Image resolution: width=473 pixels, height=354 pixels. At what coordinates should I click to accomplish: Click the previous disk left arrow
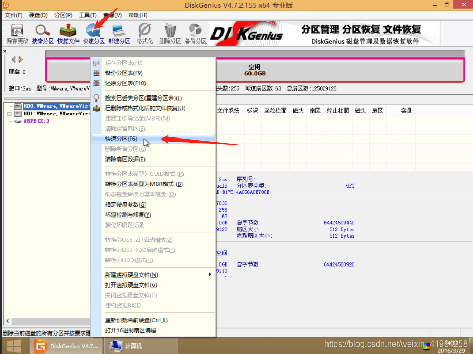click(13, 60)
